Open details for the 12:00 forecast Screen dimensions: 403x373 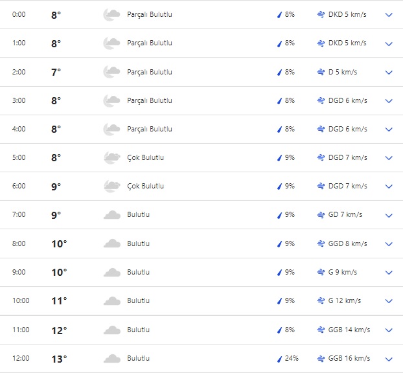(x=389, y=359)
